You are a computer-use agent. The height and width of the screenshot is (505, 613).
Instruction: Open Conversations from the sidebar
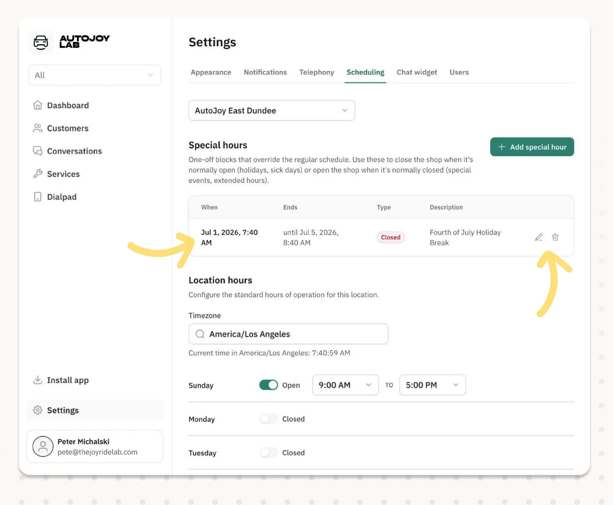pyautogui.click(x=74, y=151)
